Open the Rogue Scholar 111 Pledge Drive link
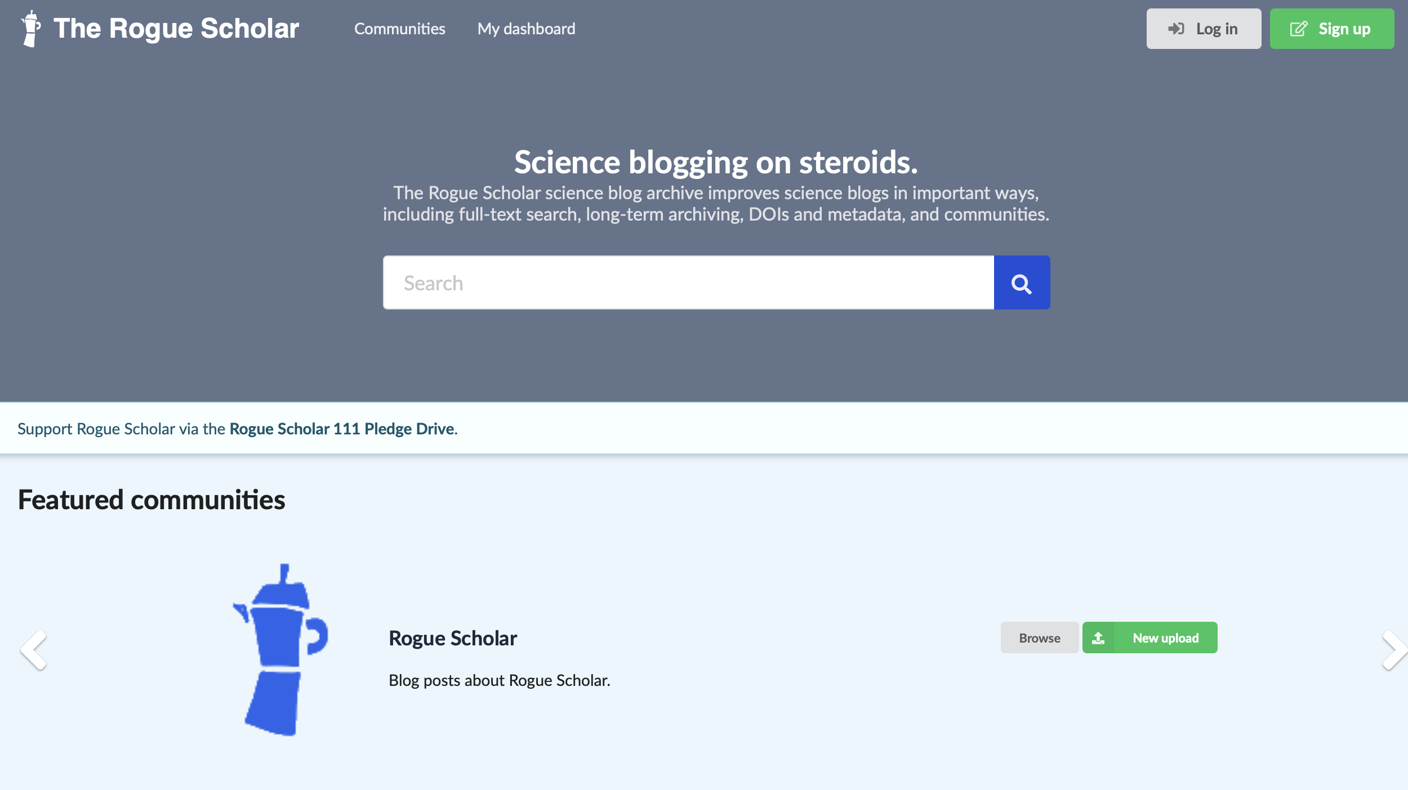The image size is (1408, 790). [341, 429]
